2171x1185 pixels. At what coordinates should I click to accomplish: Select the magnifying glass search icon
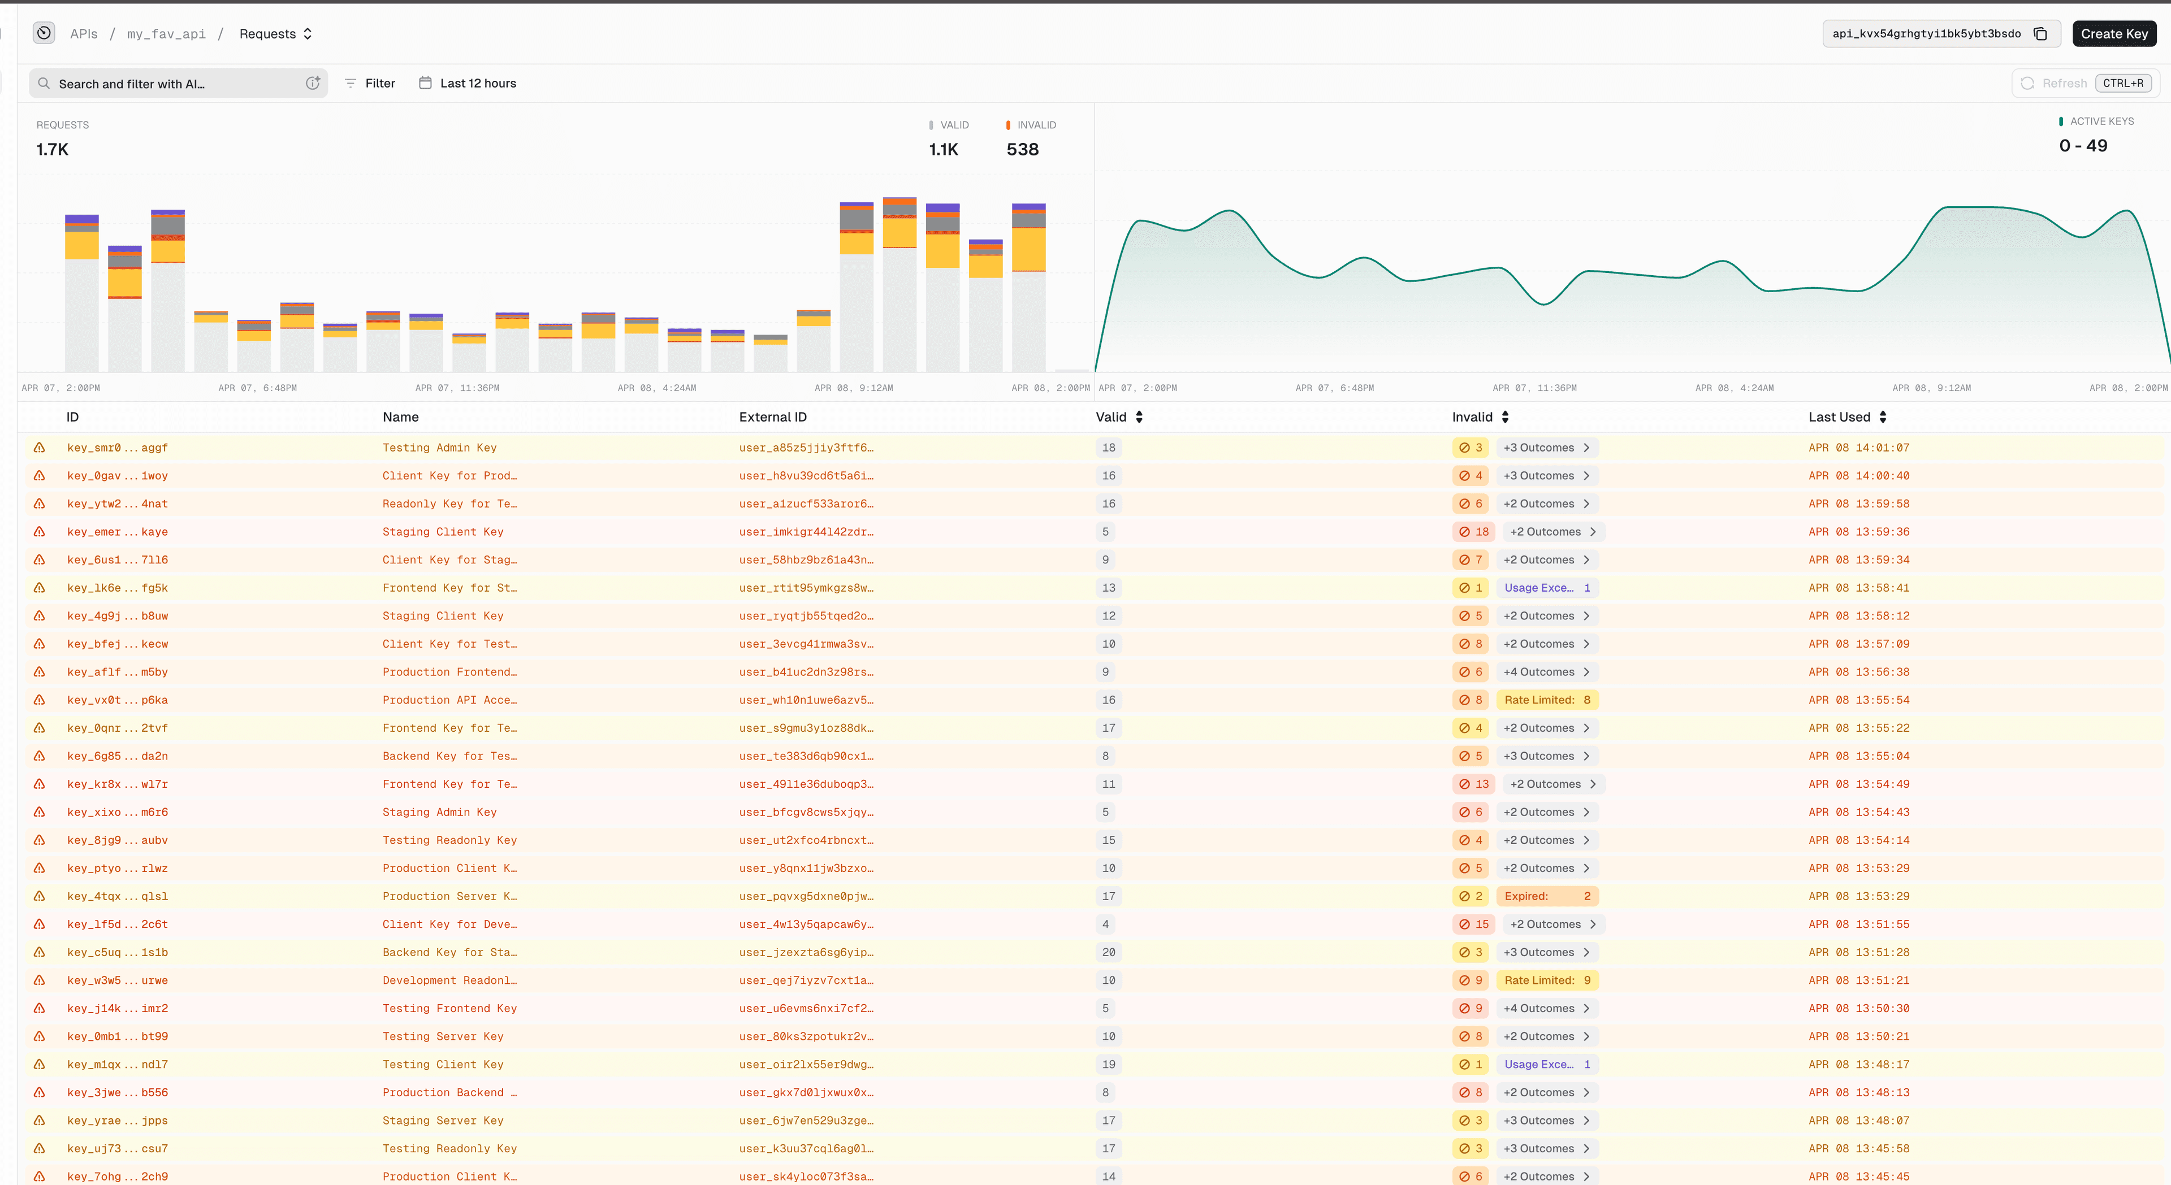44,84
